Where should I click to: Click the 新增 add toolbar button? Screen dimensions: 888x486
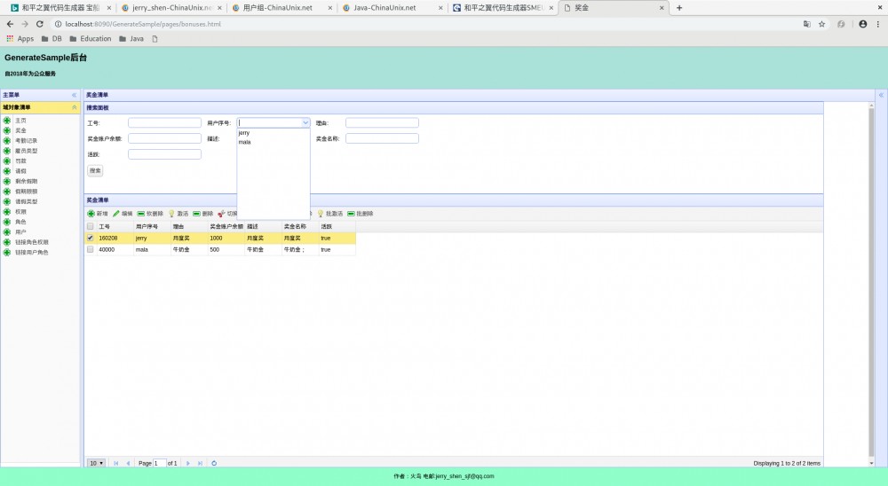pos(98,214)
